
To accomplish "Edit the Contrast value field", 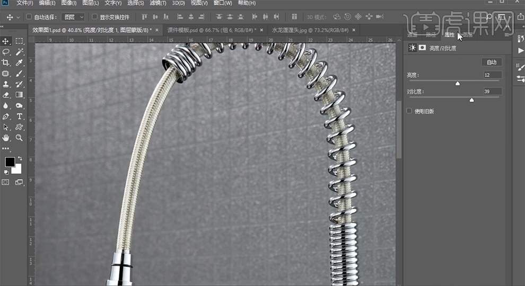I will 492,91.
